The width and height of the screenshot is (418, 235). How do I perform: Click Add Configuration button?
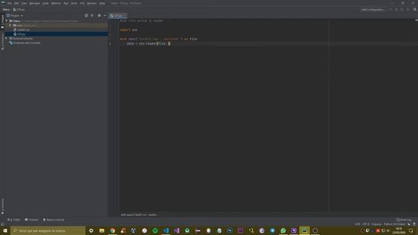pos(373,10)
